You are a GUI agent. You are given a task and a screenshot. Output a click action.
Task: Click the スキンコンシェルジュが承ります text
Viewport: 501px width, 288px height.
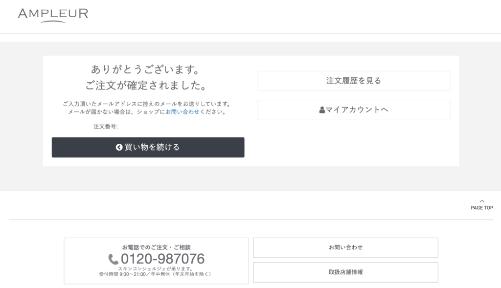(155, 268)
